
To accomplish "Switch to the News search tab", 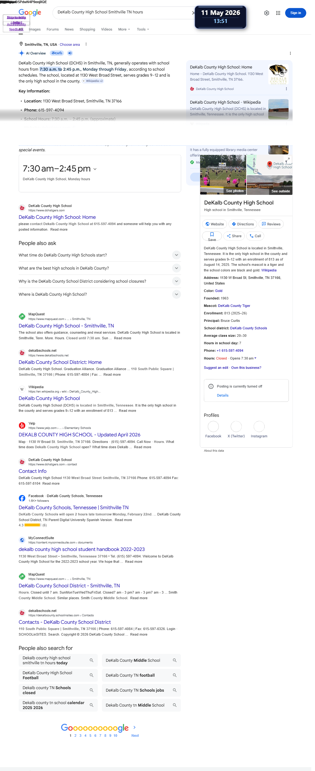I will coord(69,29).
